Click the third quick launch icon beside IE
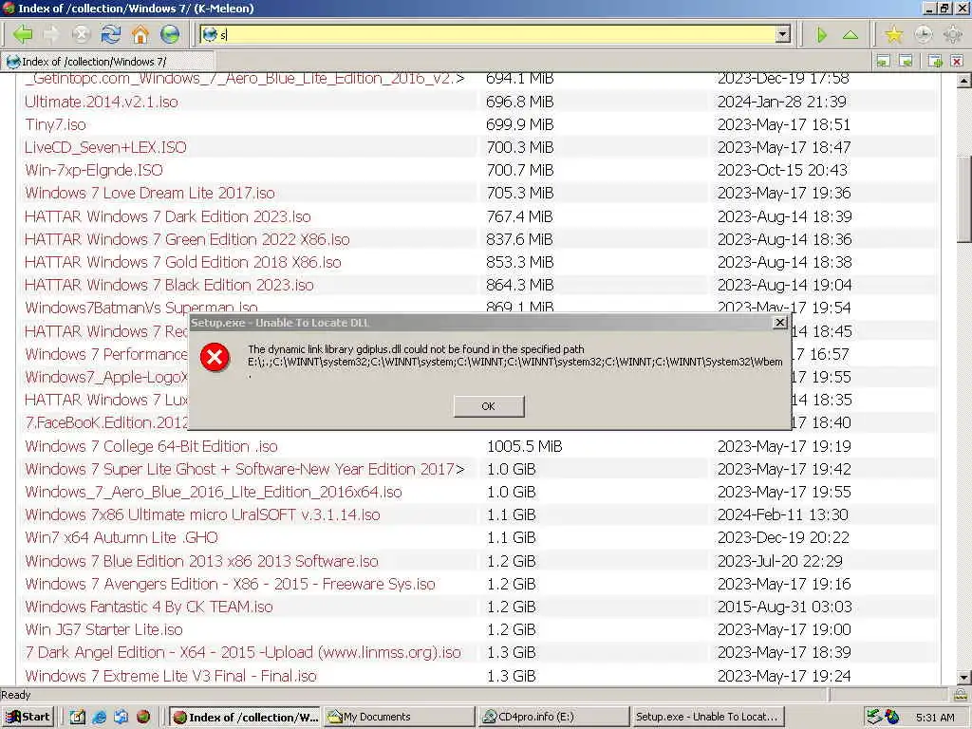This screenshot has height=729, width=972. 121,717
